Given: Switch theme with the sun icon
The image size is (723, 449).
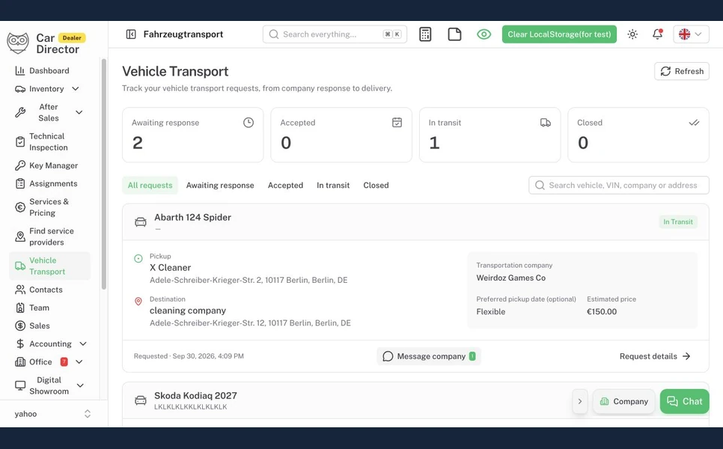Looking at the screenshot, I should point(632,34).
